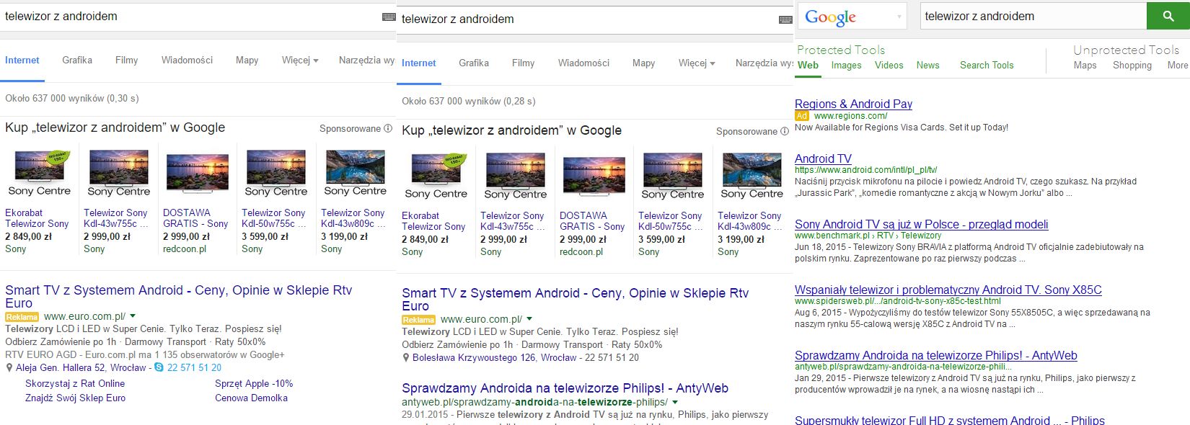Switch to News tab in right panel
This screenshot has height=425, width=1190.
click(928, 65)
